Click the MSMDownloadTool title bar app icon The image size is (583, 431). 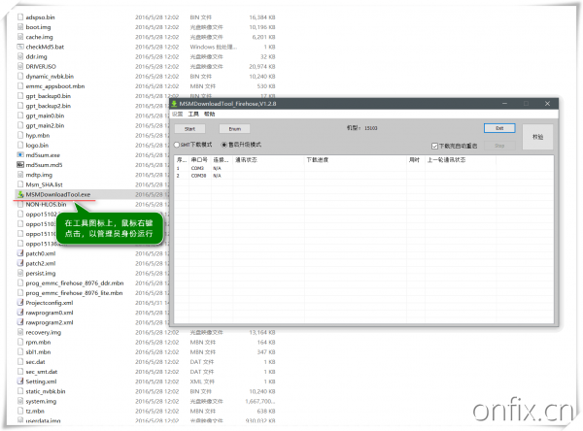175,103
